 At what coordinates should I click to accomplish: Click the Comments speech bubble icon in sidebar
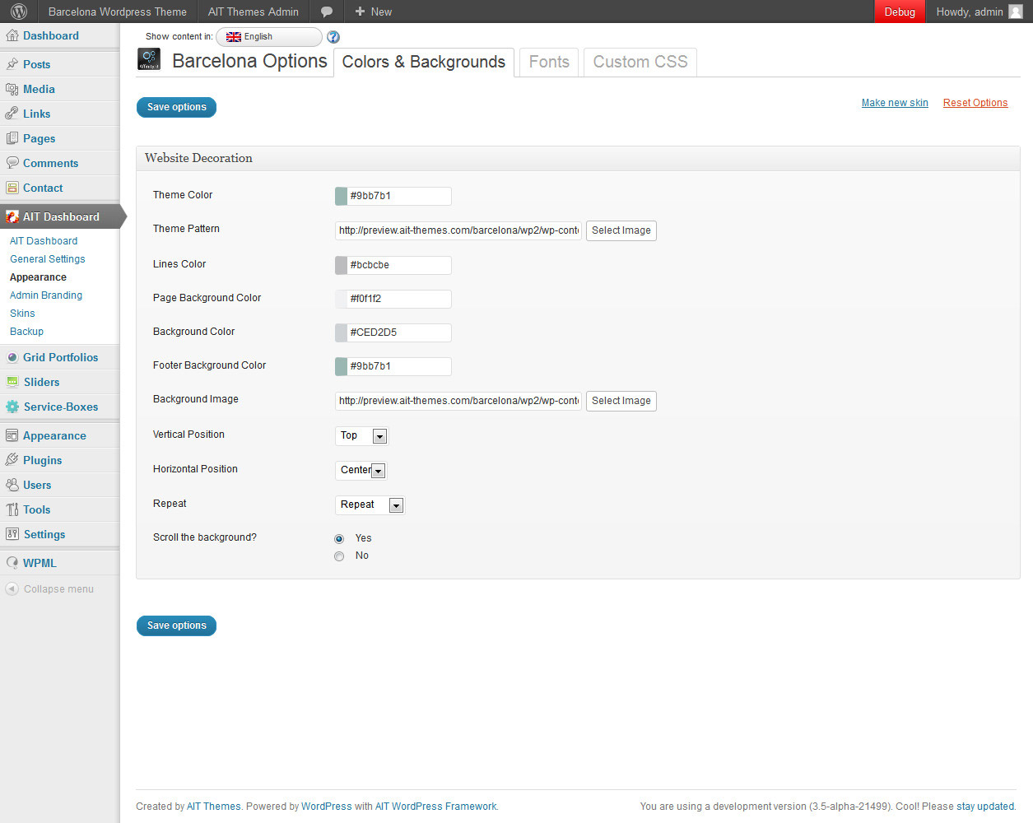(x=12, y=163)
